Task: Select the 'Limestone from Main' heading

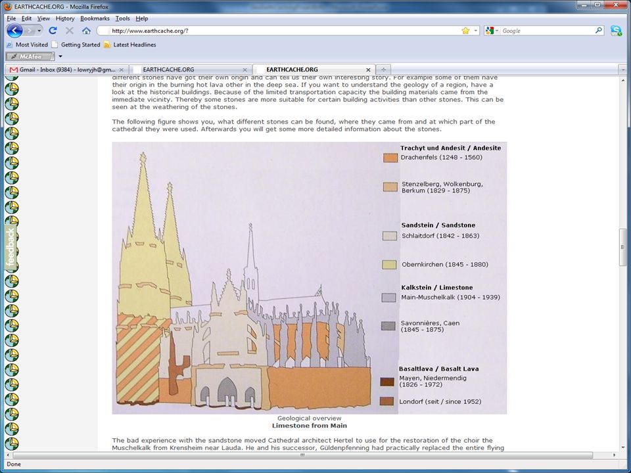Action: 309,426
